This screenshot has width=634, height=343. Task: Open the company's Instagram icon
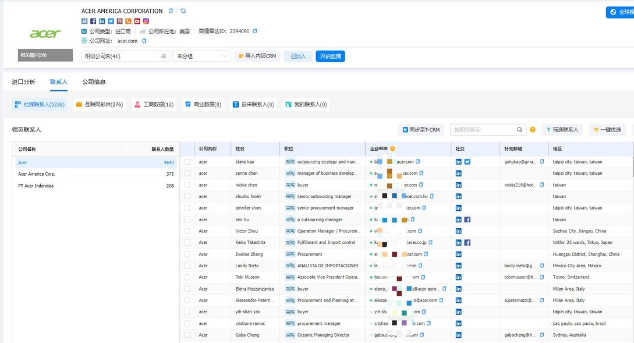click(146, 21)
